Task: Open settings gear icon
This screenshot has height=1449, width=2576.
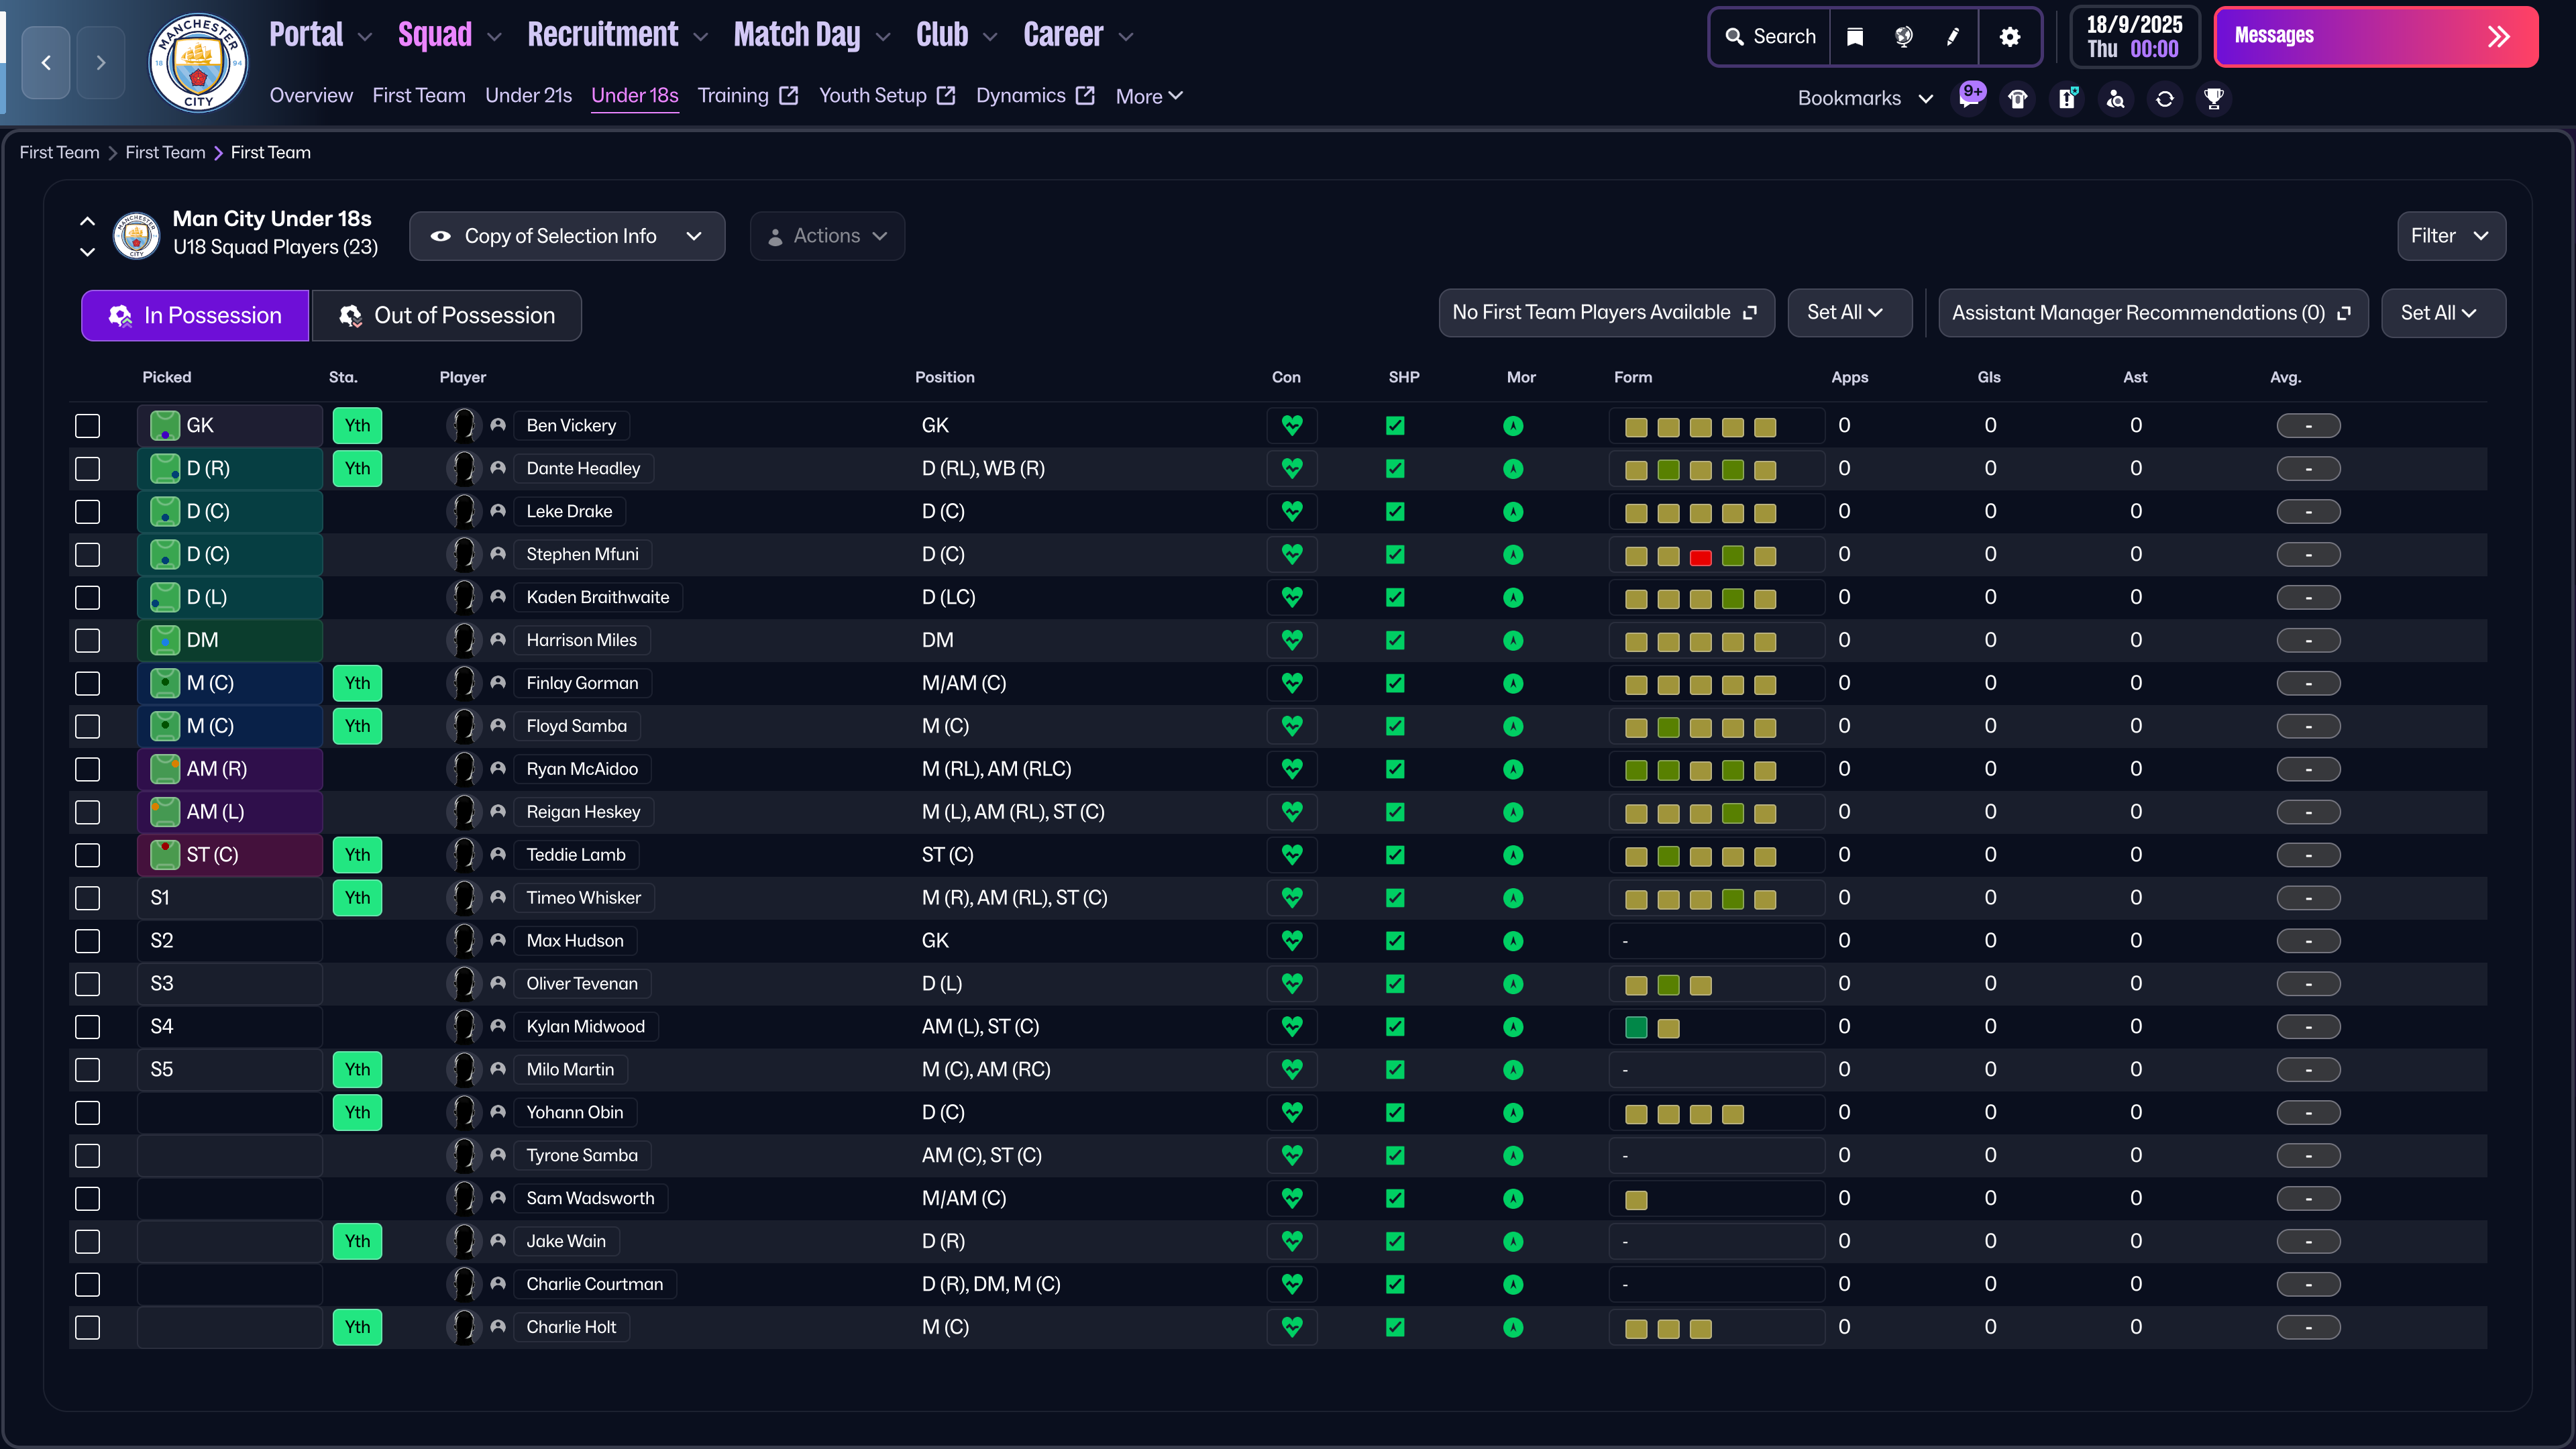Action: pyautogui.click(x=2009, y=37)
